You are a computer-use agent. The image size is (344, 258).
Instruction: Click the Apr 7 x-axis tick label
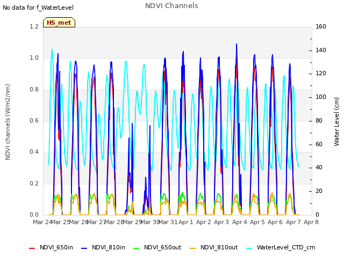click(x=293, y=222)
